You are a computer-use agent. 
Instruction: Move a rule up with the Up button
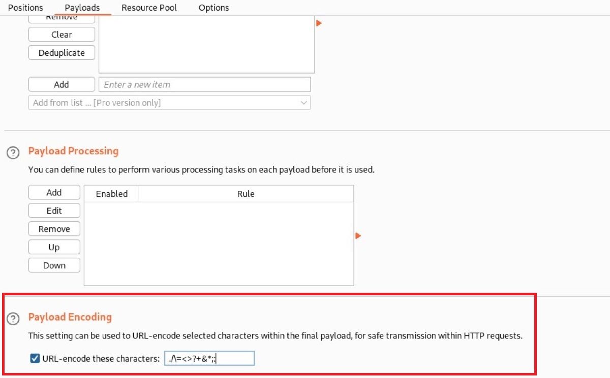point(54,247)
